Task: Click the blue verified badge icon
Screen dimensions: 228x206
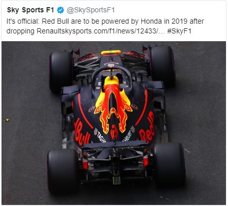Action: click(60, 10)
